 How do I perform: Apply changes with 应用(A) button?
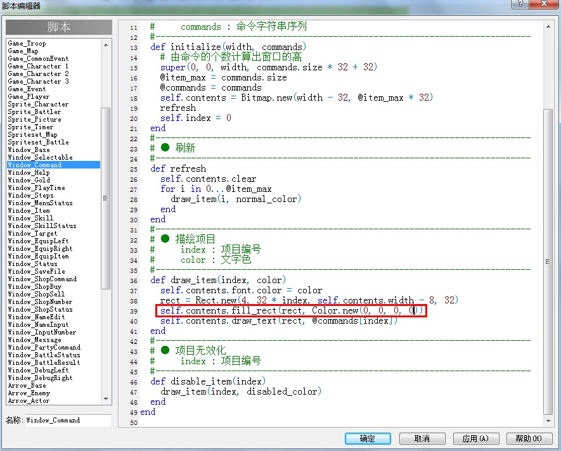476,438
